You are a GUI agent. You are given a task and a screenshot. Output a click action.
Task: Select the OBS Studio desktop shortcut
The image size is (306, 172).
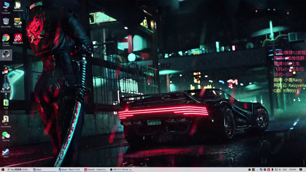tap(6, 55)
